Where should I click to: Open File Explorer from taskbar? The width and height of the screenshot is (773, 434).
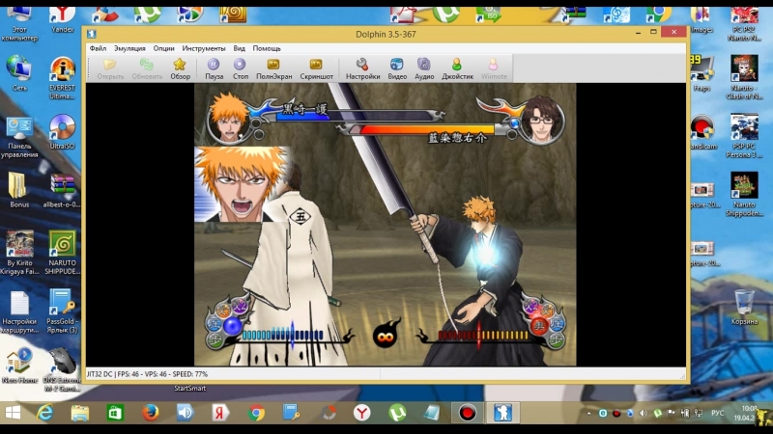coord(80,413)
